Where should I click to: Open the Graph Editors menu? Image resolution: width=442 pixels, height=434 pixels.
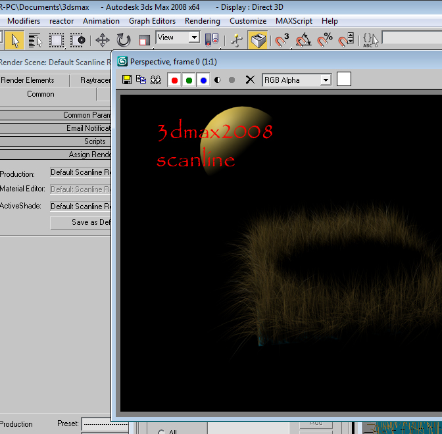(152, 21)
